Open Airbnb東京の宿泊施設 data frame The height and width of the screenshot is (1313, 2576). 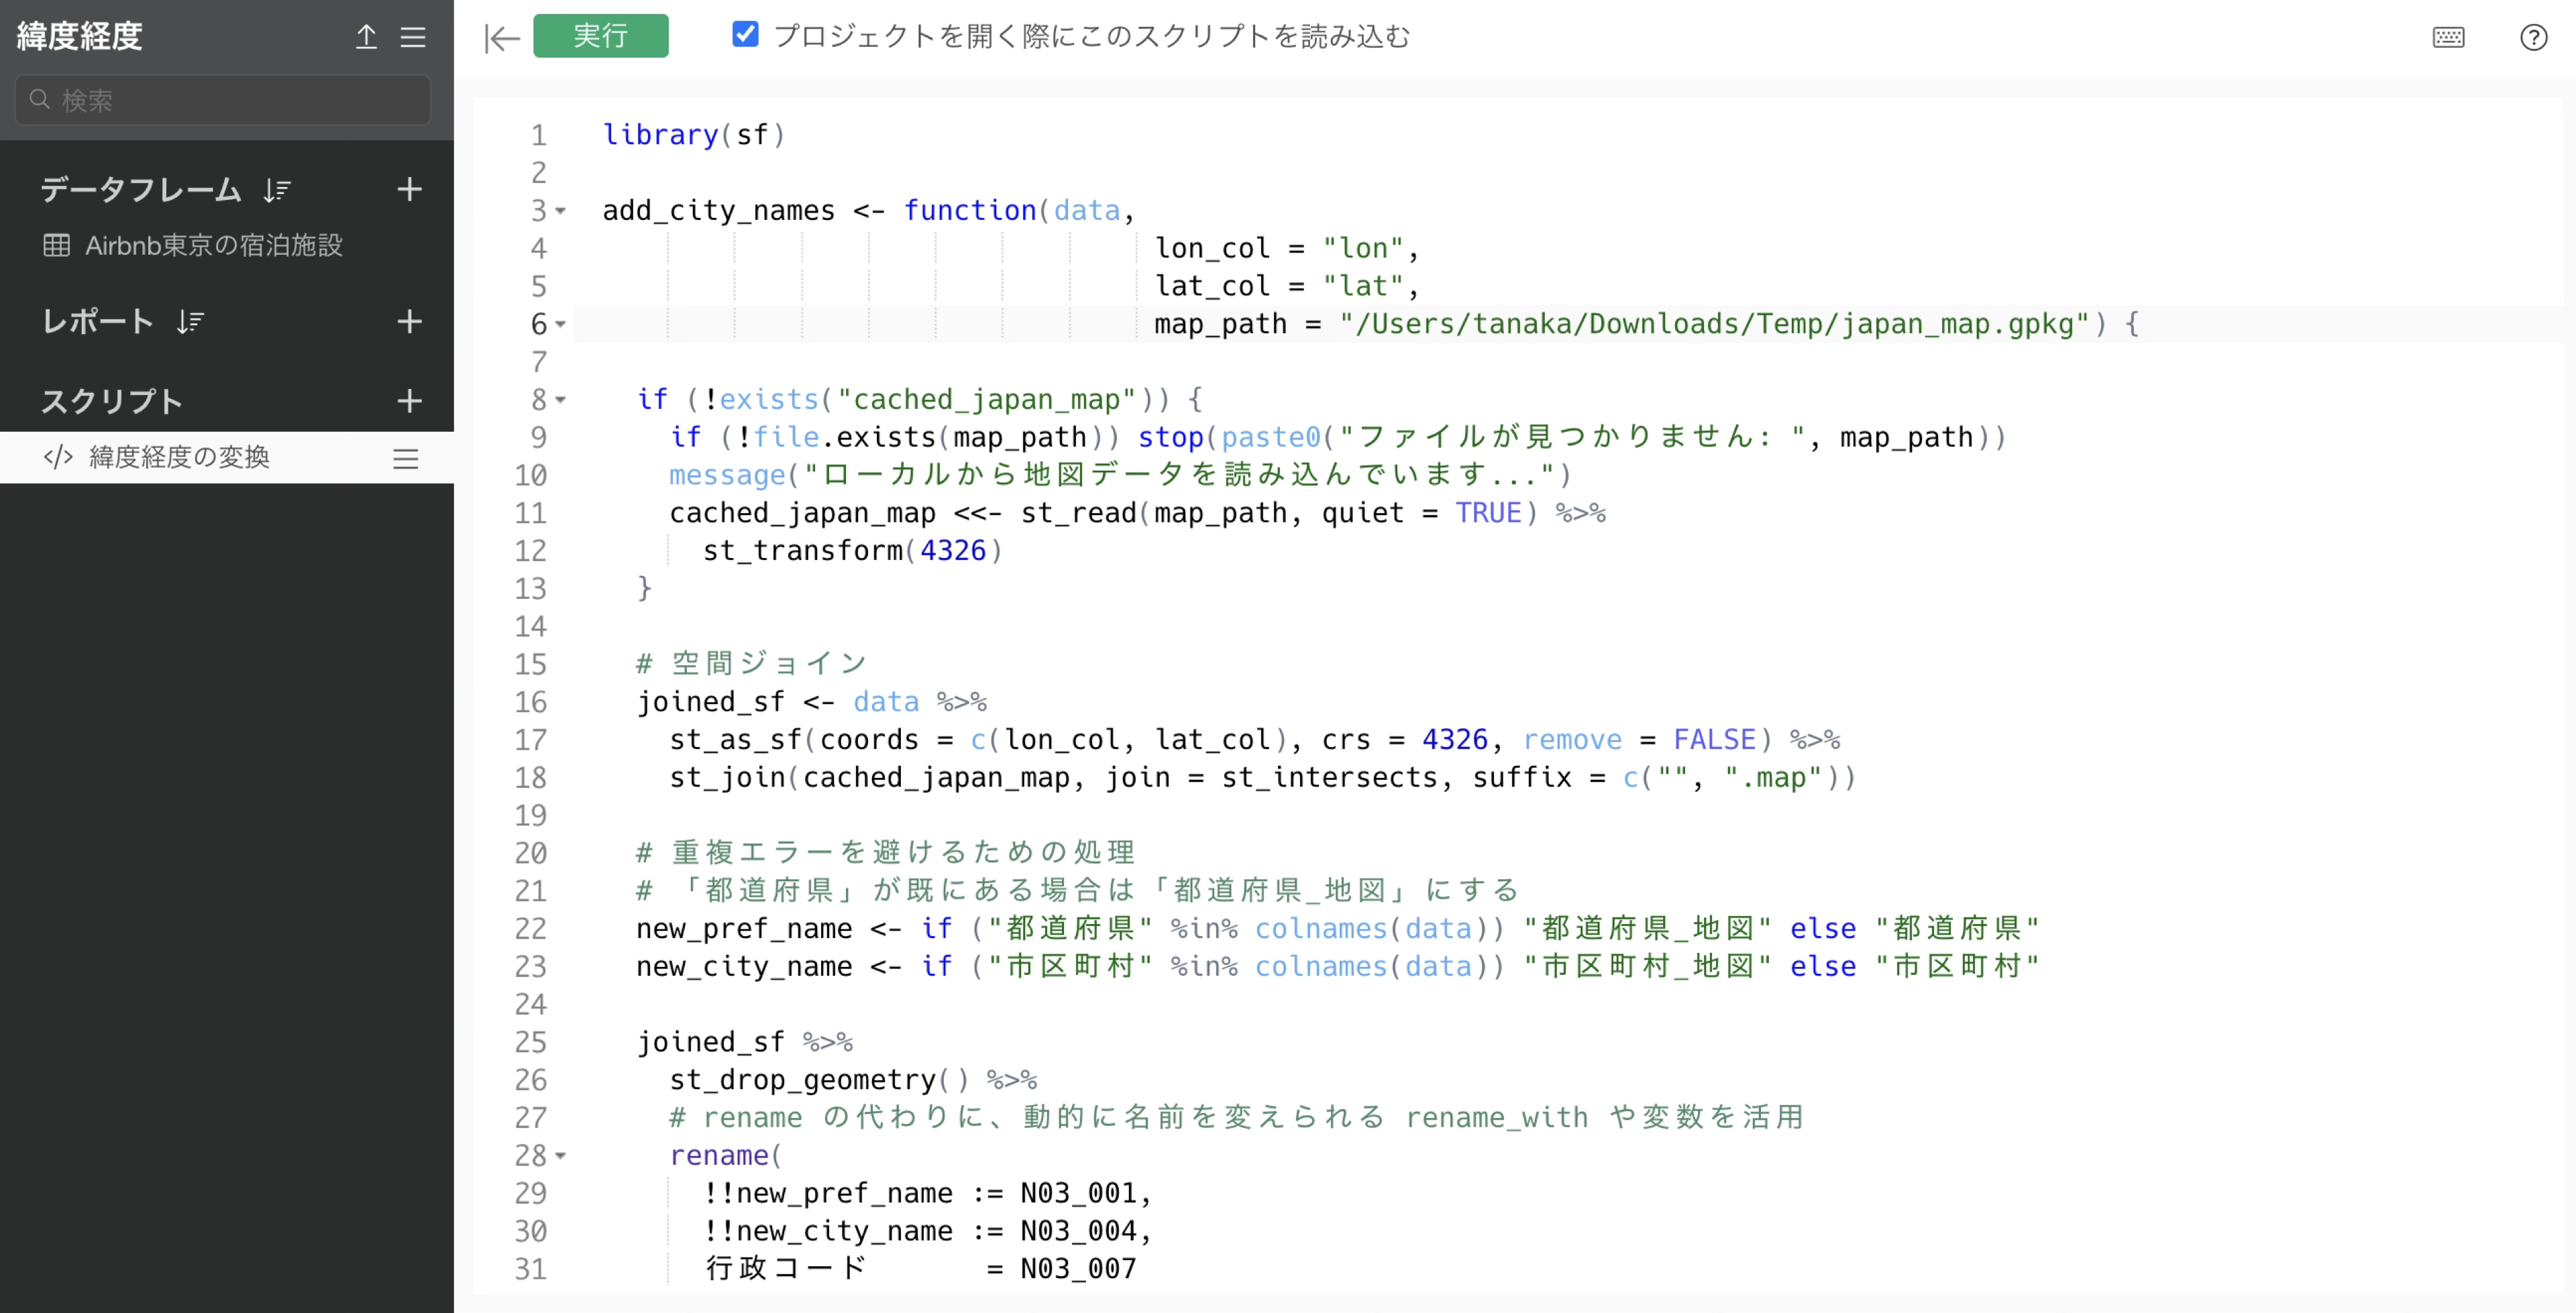pyautogui.click(x=213, y=245)
